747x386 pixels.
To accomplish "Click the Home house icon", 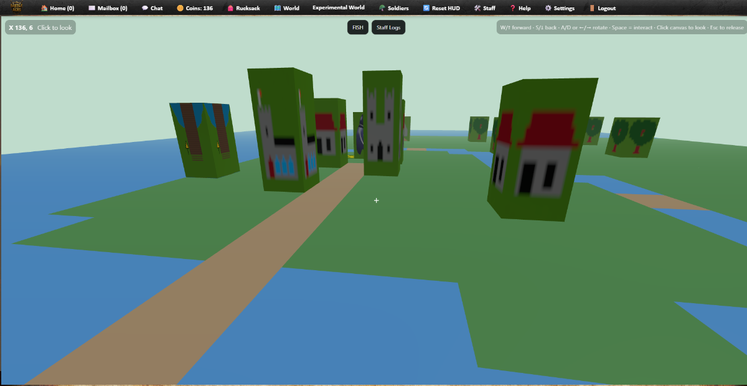I will click(44, 8).
